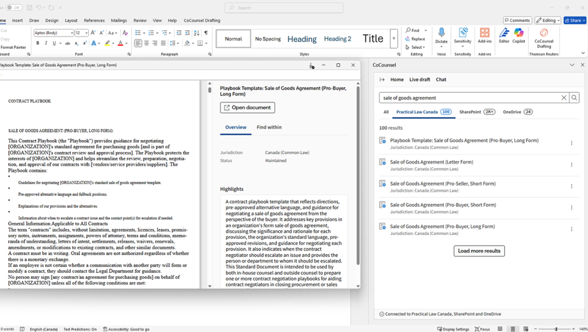Viewport: 588px width, 332px height.
Task: Click the Add-ins icon
Action: pos(485,33)
